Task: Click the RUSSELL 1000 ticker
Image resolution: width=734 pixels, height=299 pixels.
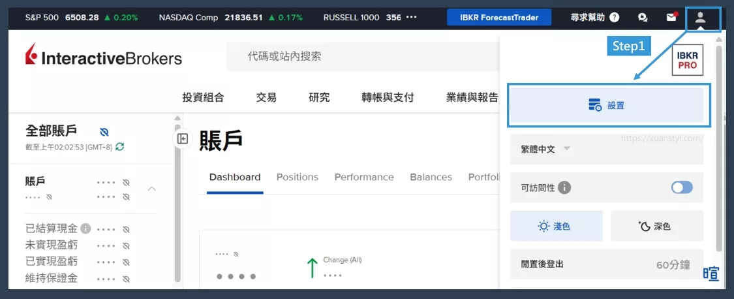Action: tap(362, 18)
